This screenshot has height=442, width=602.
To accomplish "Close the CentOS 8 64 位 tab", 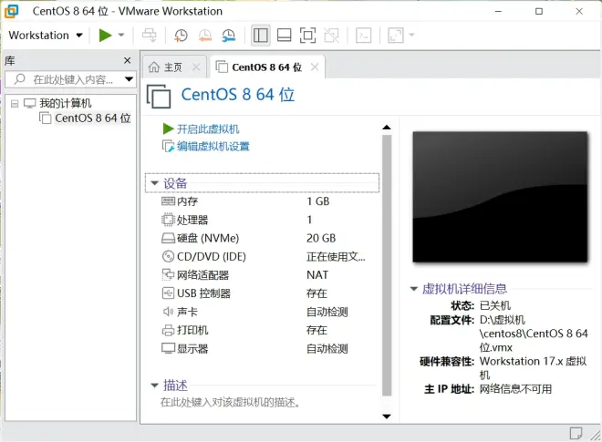I will (x=315, y=67).
